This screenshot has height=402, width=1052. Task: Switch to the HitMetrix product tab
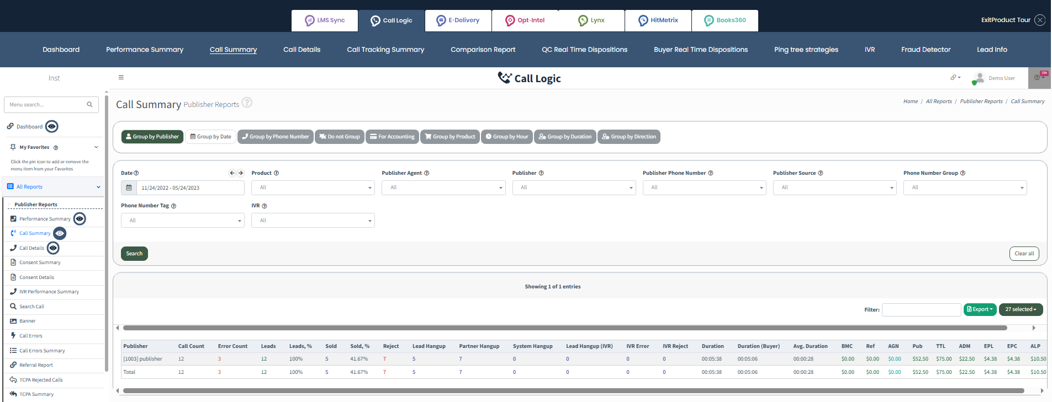click(658, 20)
